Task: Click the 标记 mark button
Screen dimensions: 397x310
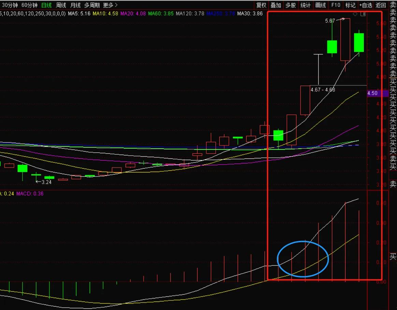Action: (350, 5)
